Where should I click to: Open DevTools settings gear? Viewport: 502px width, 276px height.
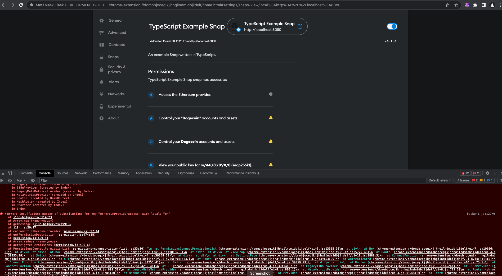click(x=487, y=173)
